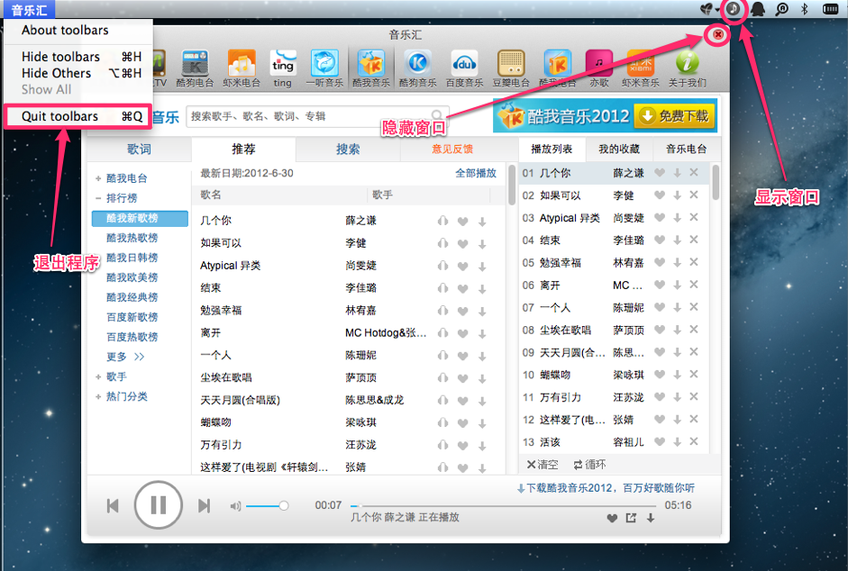Open 关于我们 green info icon

click(x=688, y=64)
